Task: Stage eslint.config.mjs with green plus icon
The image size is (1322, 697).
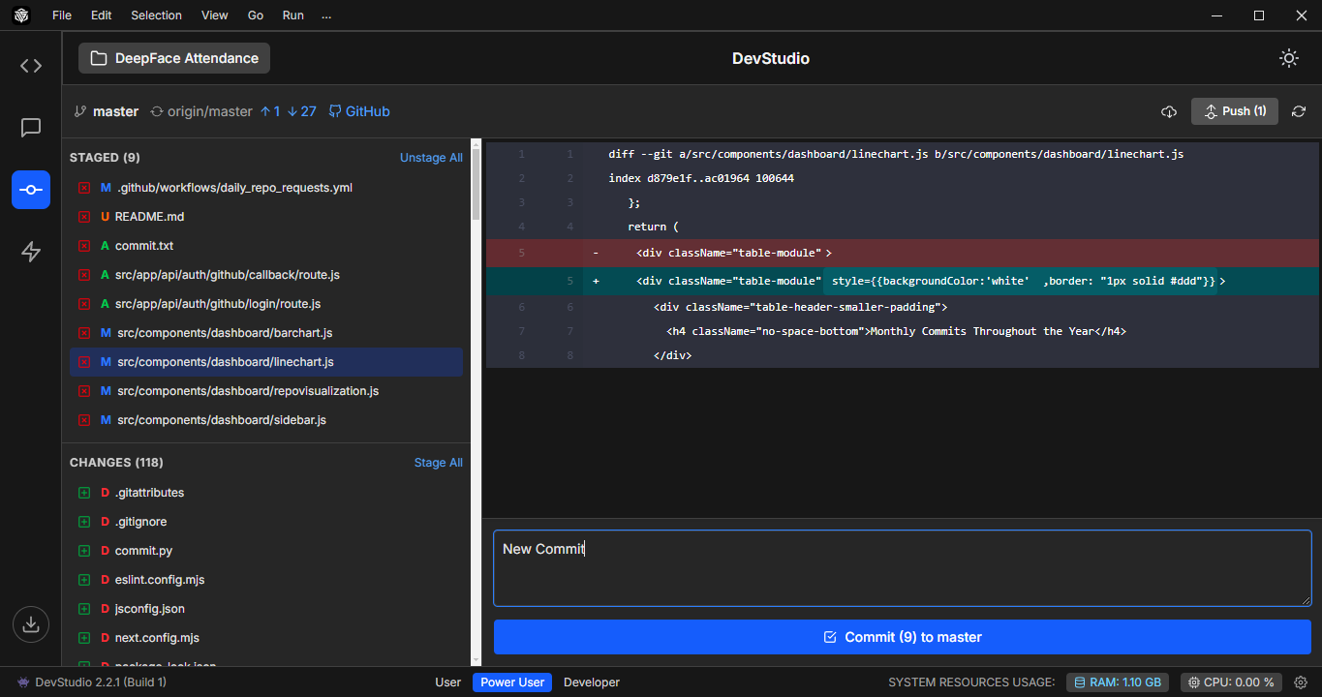Action: click(83, 580)
